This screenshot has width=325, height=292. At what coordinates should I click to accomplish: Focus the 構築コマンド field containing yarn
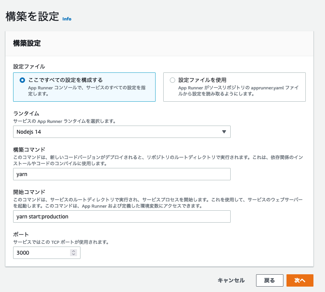tap(121, 174)
